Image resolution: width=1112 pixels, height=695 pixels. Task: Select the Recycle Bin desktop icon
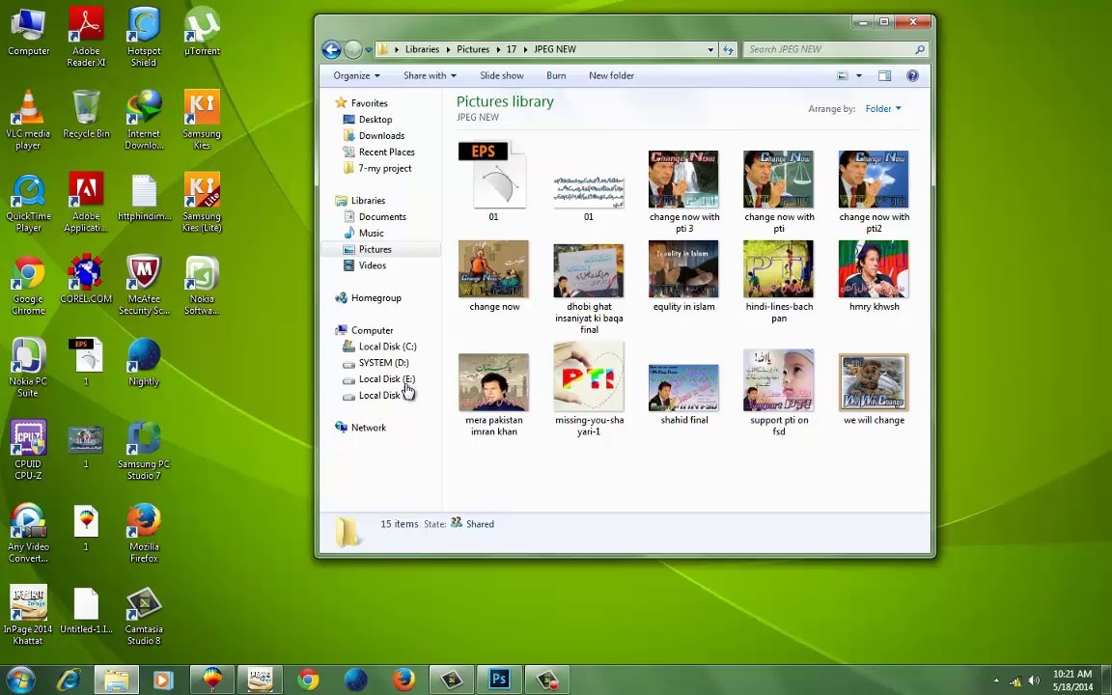pos(87,115)
